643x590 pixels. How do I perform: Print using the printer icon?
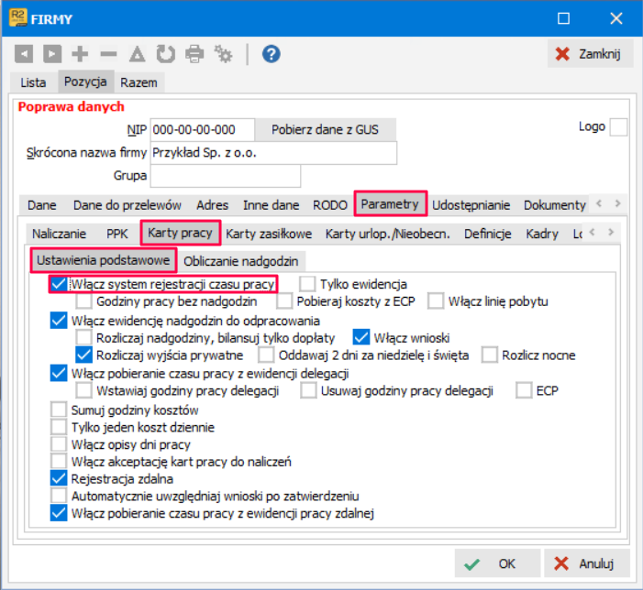click(x=194, y=54)
